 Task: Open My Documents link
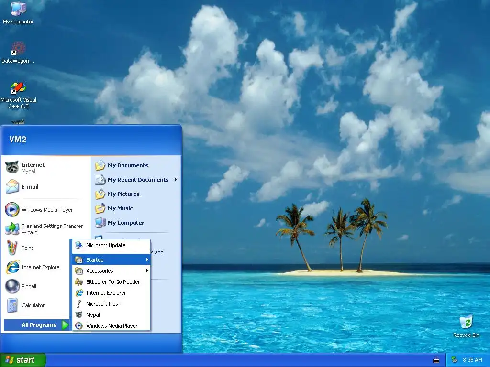point(128,165)
